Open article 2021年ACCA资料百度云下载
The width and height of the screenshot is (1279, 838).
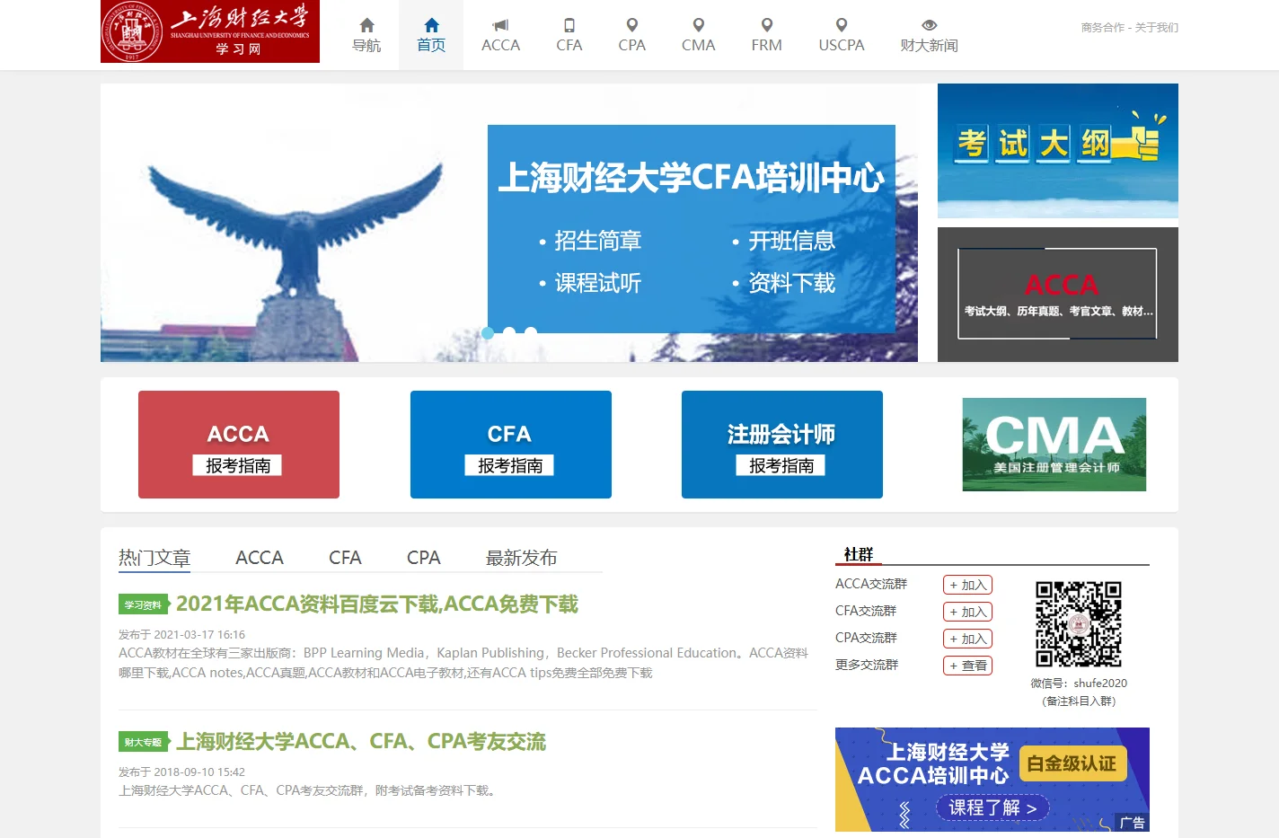(x=377, y=604)
